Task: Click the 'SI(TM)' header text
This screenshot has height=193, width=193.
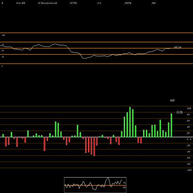Action: 73,3
